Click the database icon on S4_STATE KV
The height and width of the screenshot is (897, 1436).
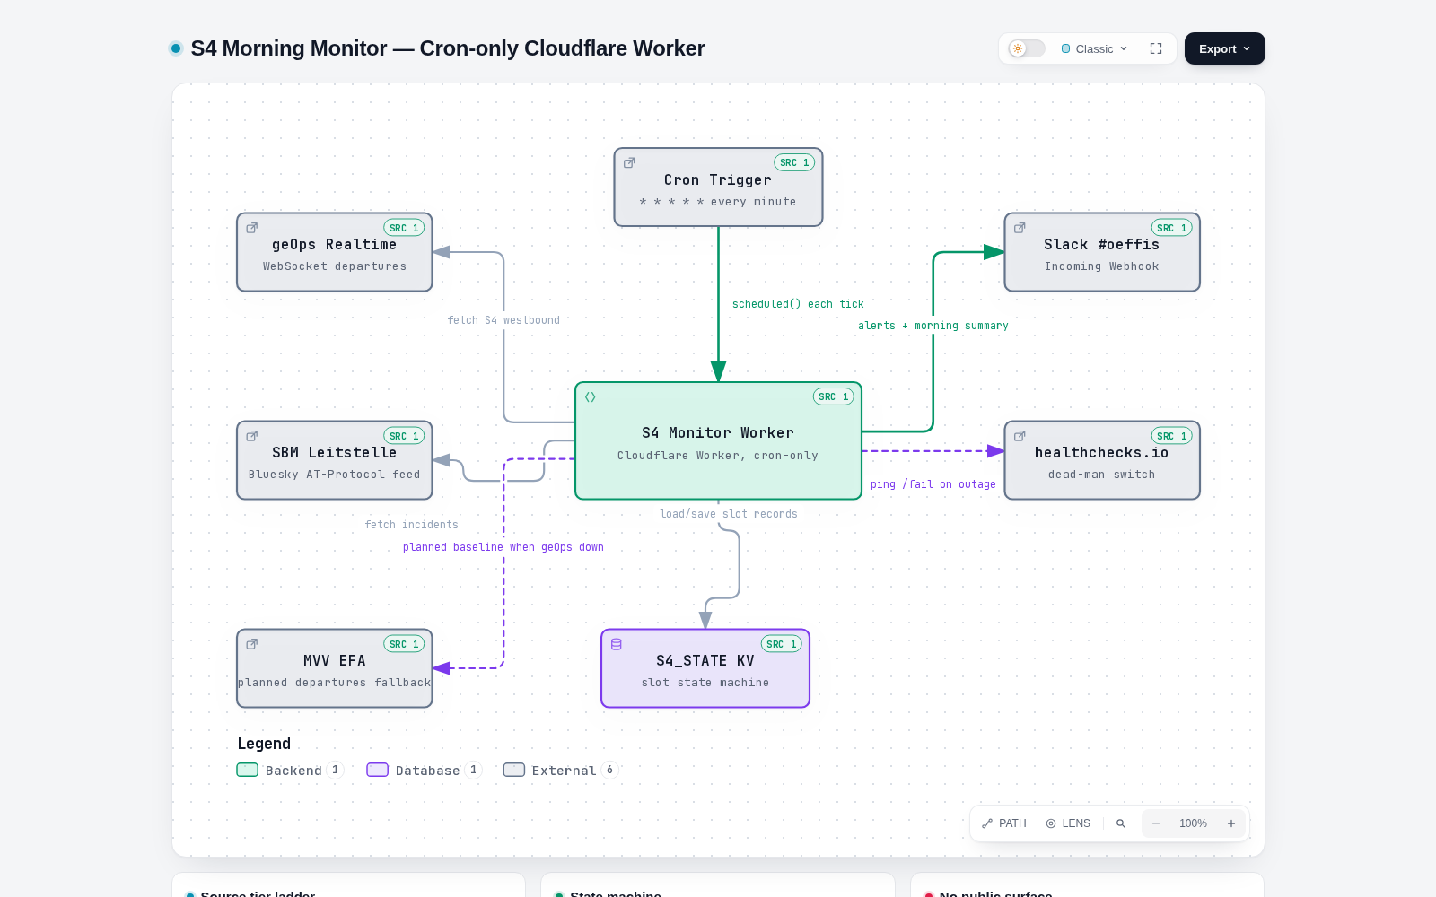click(x=617, y=644)
